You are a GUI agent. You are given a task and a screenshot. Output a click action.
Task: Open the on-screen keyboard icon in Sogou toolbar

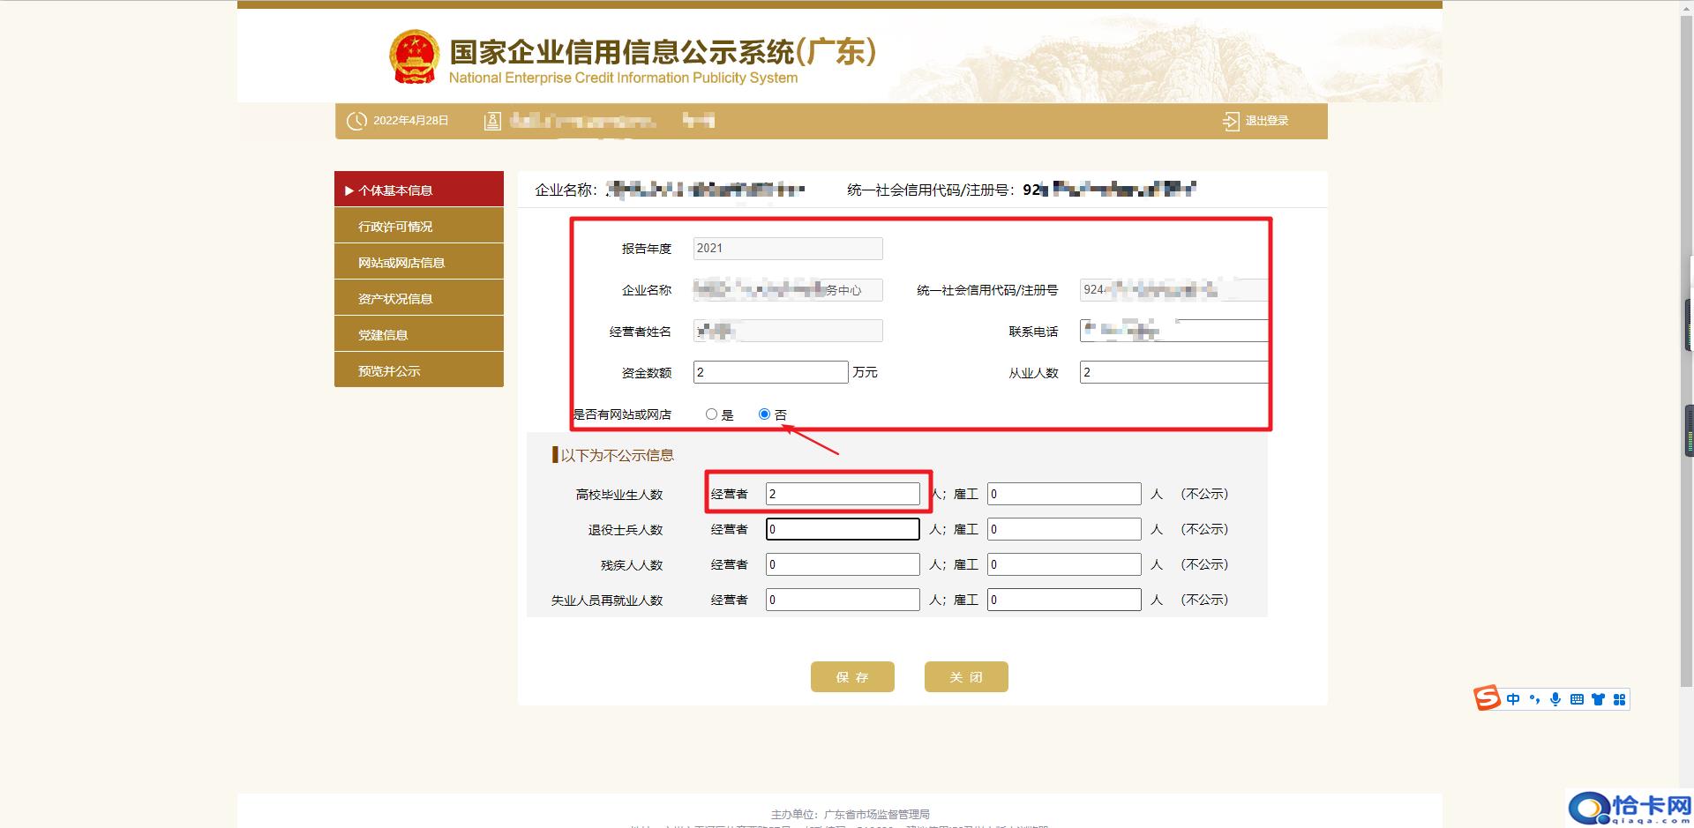click(x=1578, y=699)
